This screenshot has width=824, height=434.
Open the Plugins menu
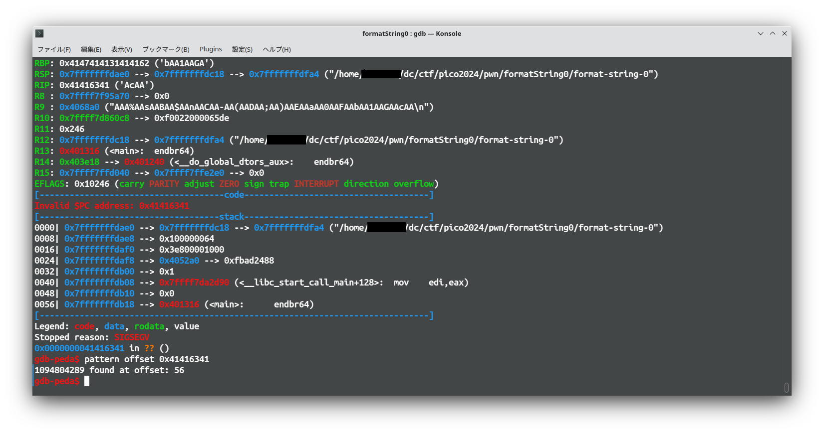point(211,49)
